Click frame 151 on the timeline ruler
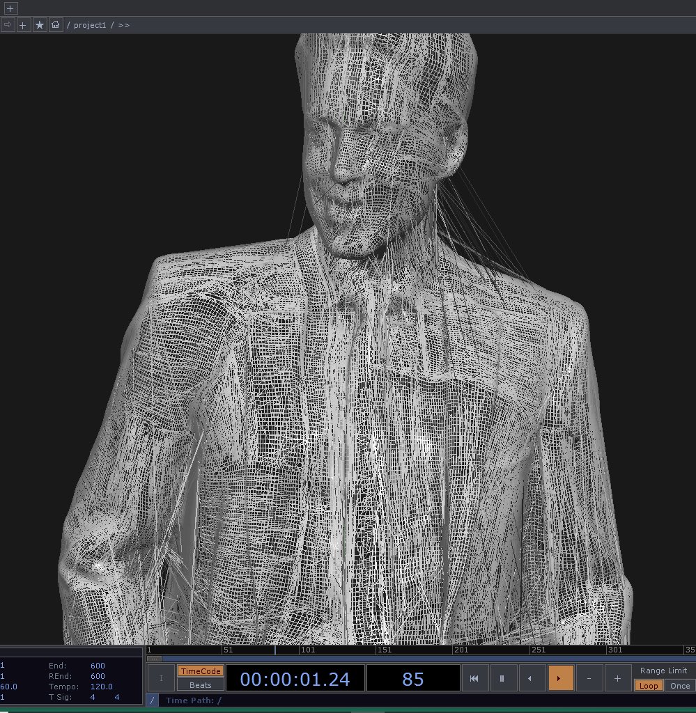Image resolution: width=696 pixels, height=713 pixels. pos(385,650)
